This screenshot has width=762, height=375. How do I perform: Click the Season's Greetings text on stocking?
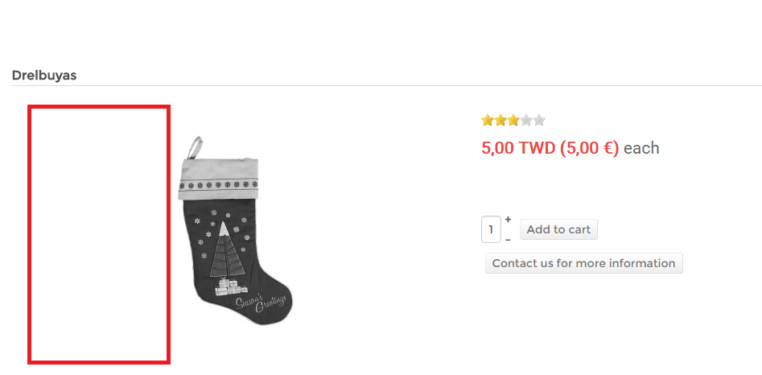pyautogui.click(x=261, y=304)
